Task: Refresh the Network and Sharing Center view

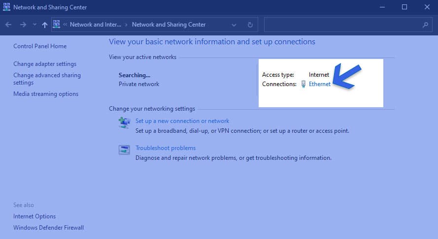Action: (x=250, y=25)
